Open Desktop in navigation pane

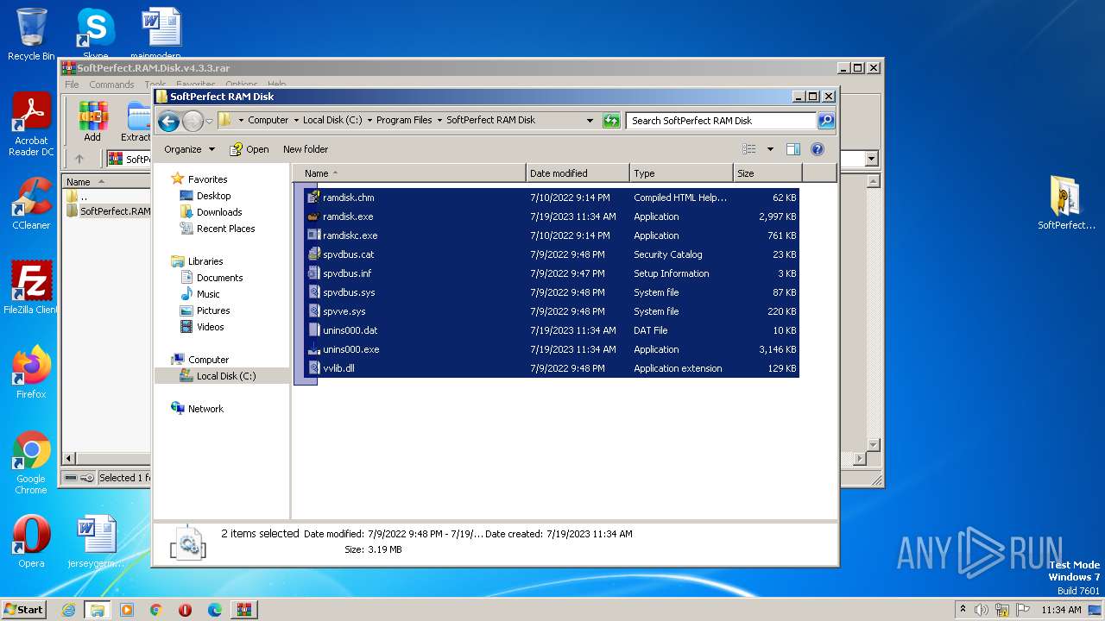(205, 196)
